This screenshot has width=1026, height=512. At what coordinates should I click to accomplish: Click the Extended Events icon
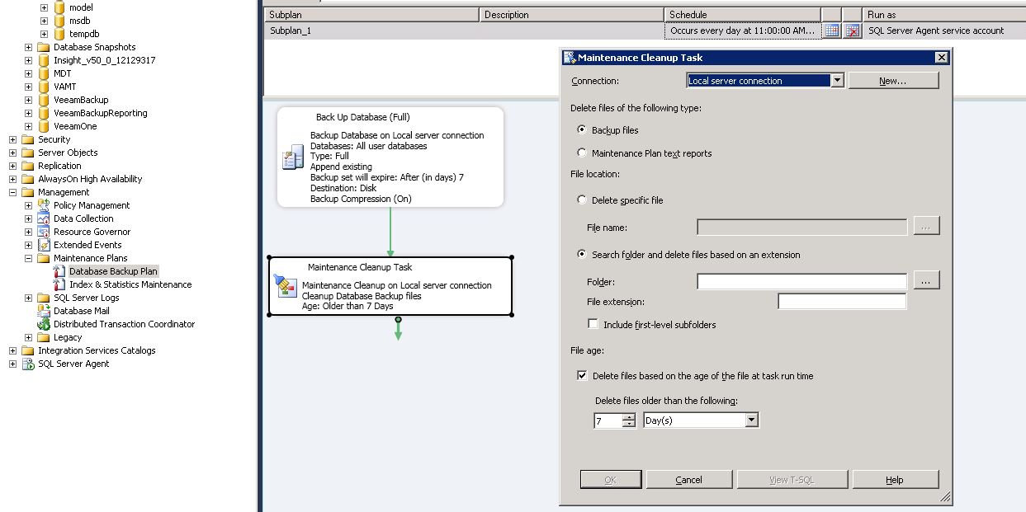click(44, 245)
